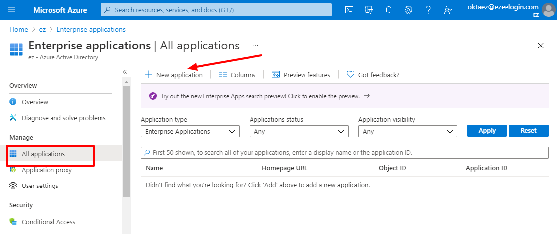Click the search magnifier icon in the application filter box
The width and height of the screenshot is (557, 234).
coord(147,153)
